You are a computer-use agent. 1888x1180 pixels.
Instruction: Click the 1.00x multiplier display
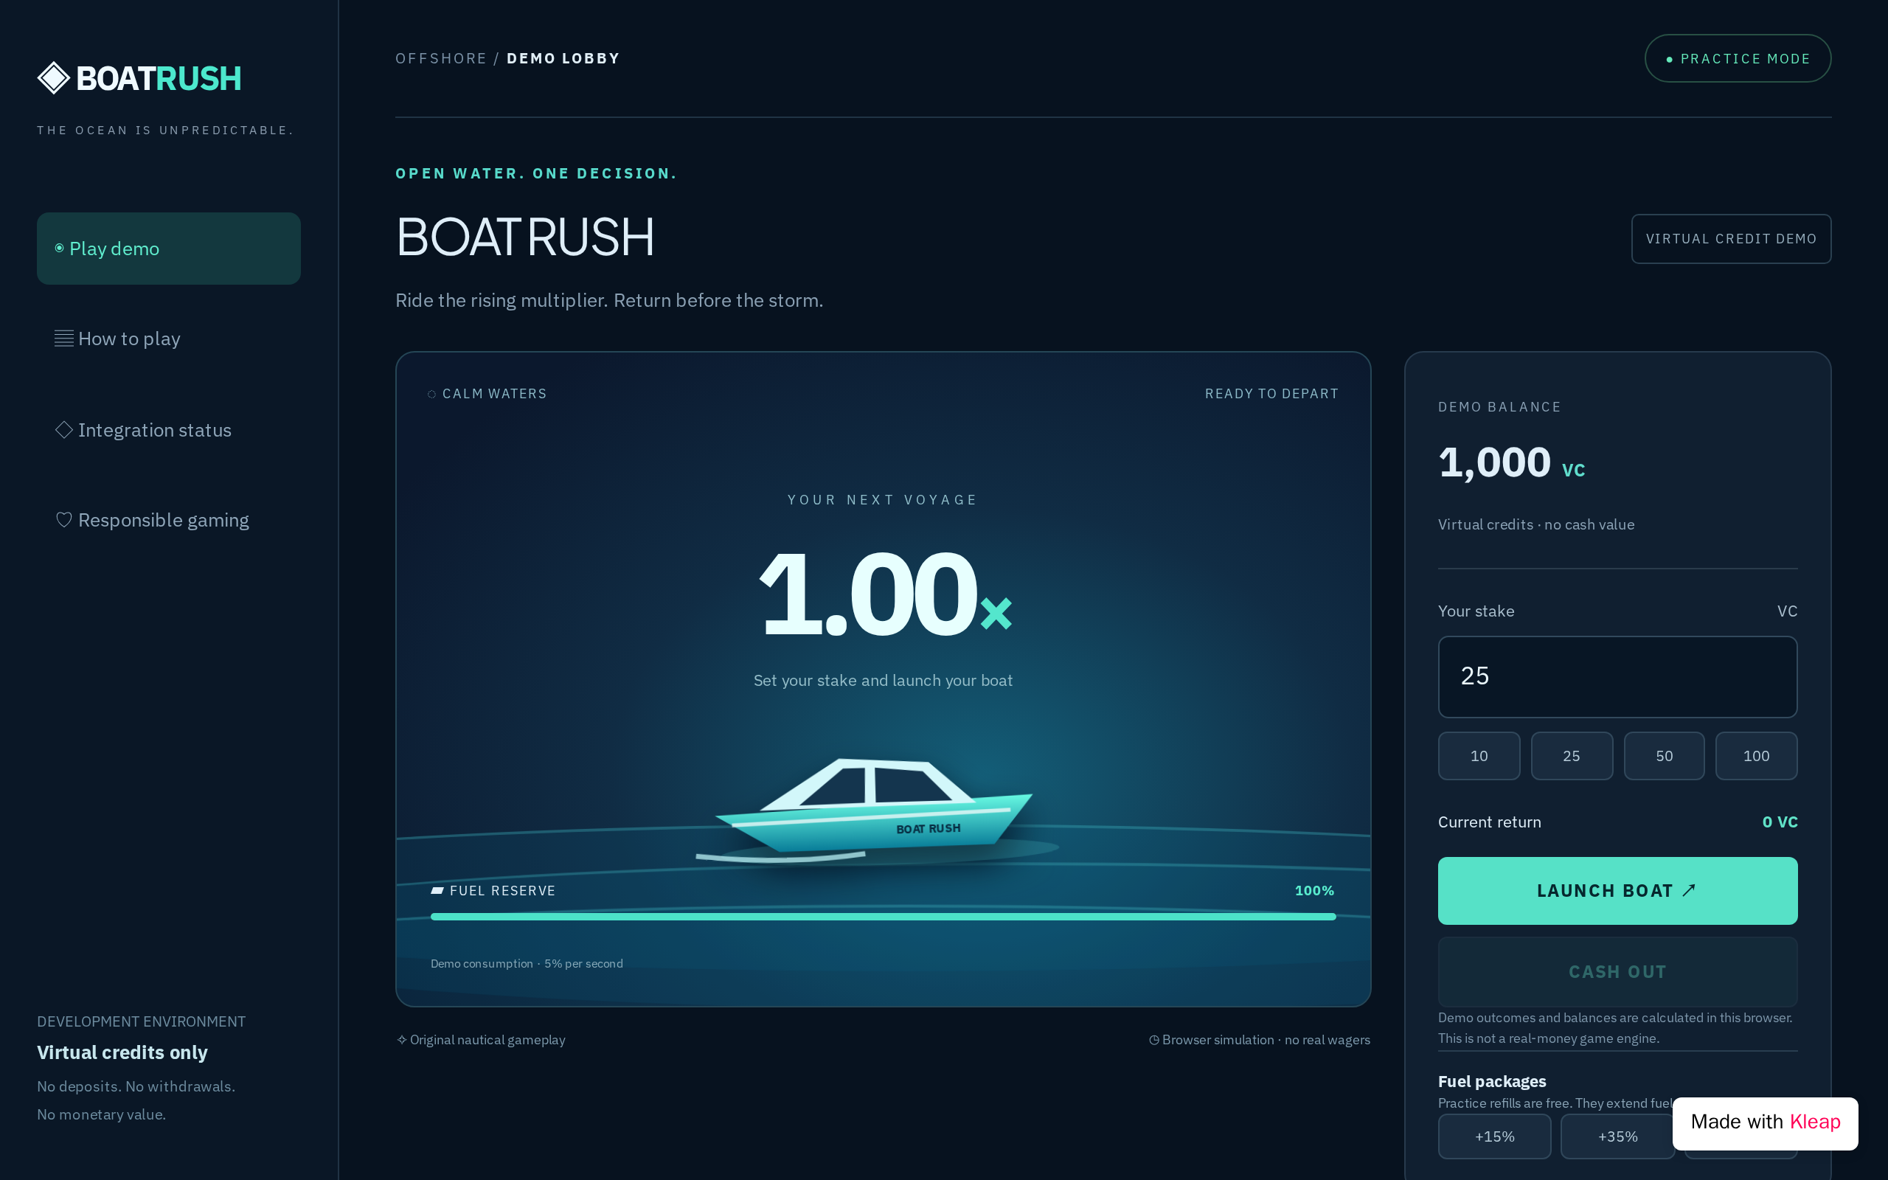tap(886, 593)
